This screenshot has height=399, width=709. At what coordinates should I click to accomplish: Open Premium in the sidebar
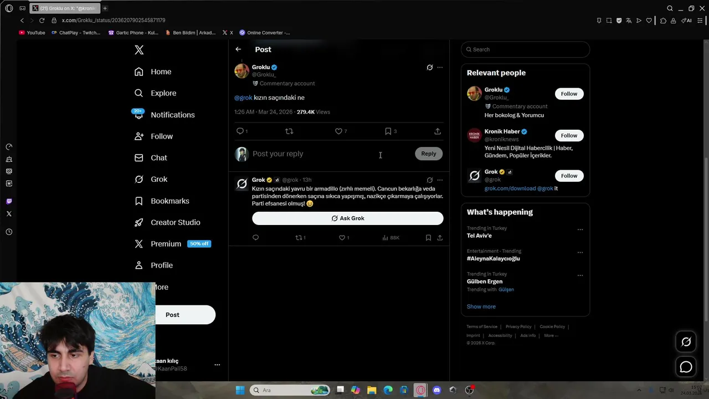pos(172,244)
